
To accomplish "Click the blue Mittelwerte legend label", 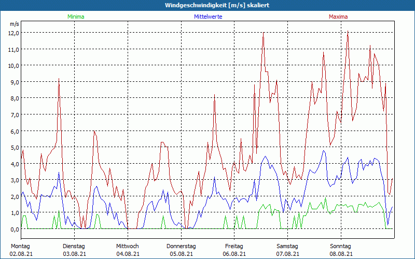I will click(208, 17).
